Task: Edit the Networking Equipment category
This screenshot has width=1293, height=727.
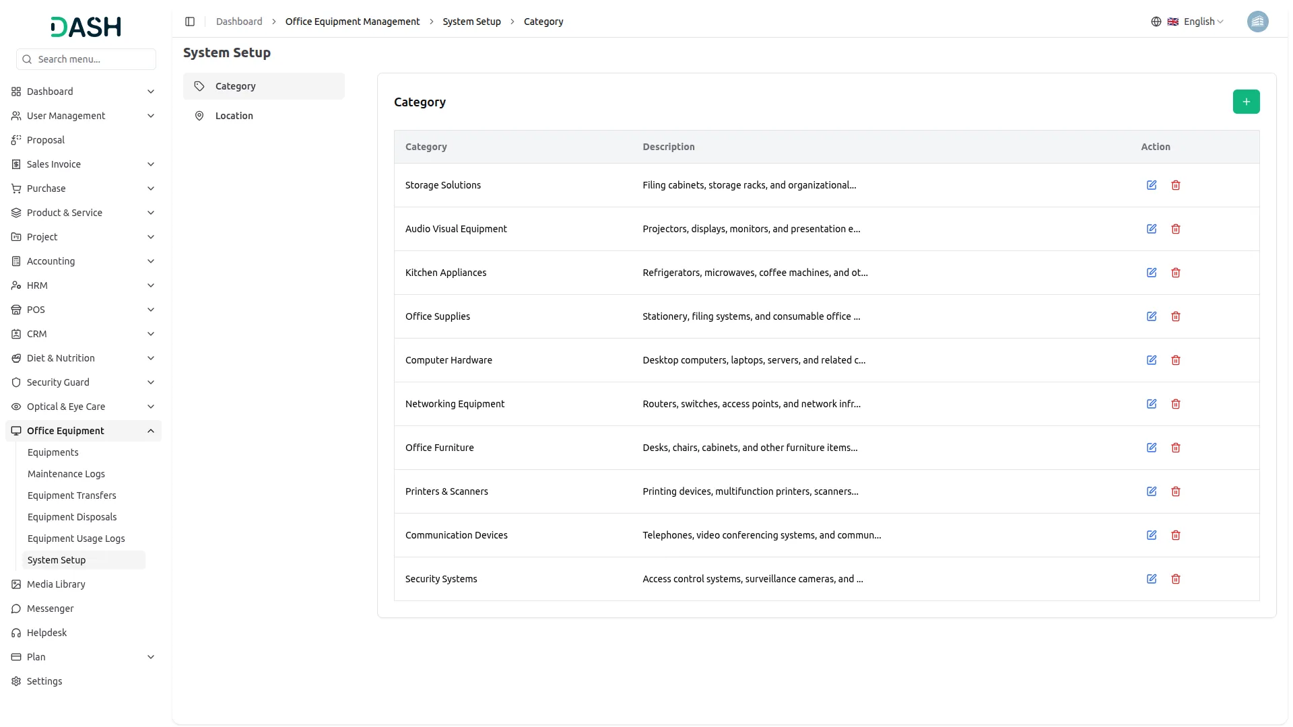Action: coord(1152,404)
